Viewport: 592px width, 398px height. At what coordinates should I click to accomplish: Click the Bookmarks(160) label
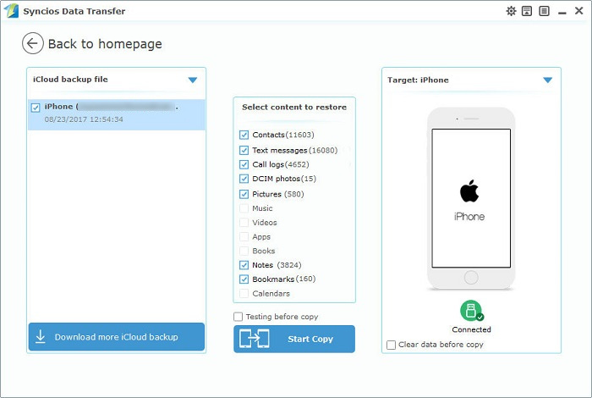click(284, 279)
